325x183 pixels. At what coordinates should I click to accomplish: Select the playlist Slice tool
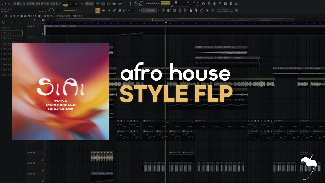[x=29, y=16]
